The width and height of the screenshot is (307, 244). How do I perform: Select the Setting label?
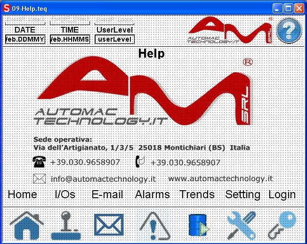[x=243, y=195]
